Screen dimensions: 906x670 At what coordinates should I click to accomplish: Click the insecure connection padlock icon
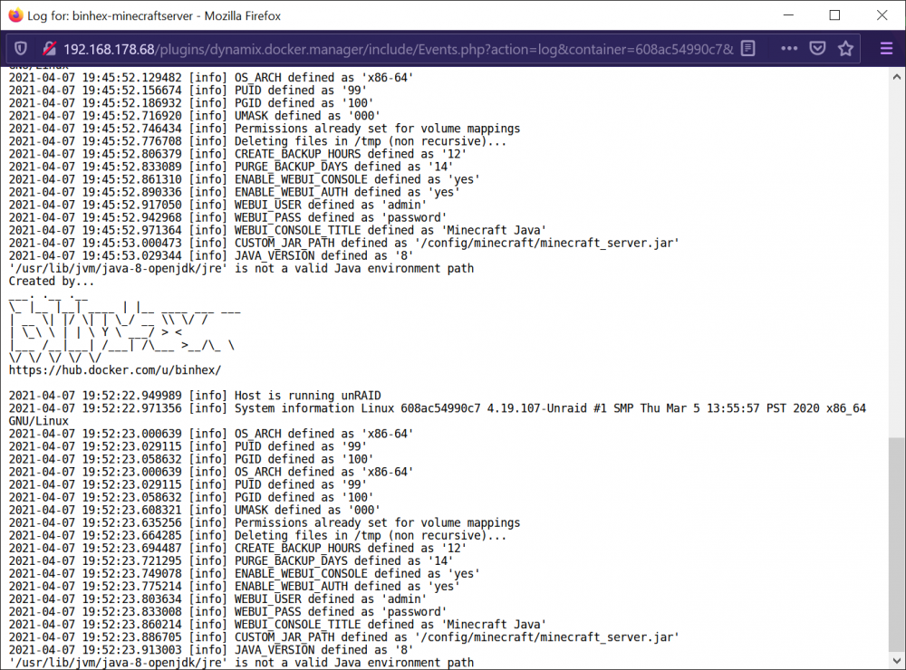point(49,49)
